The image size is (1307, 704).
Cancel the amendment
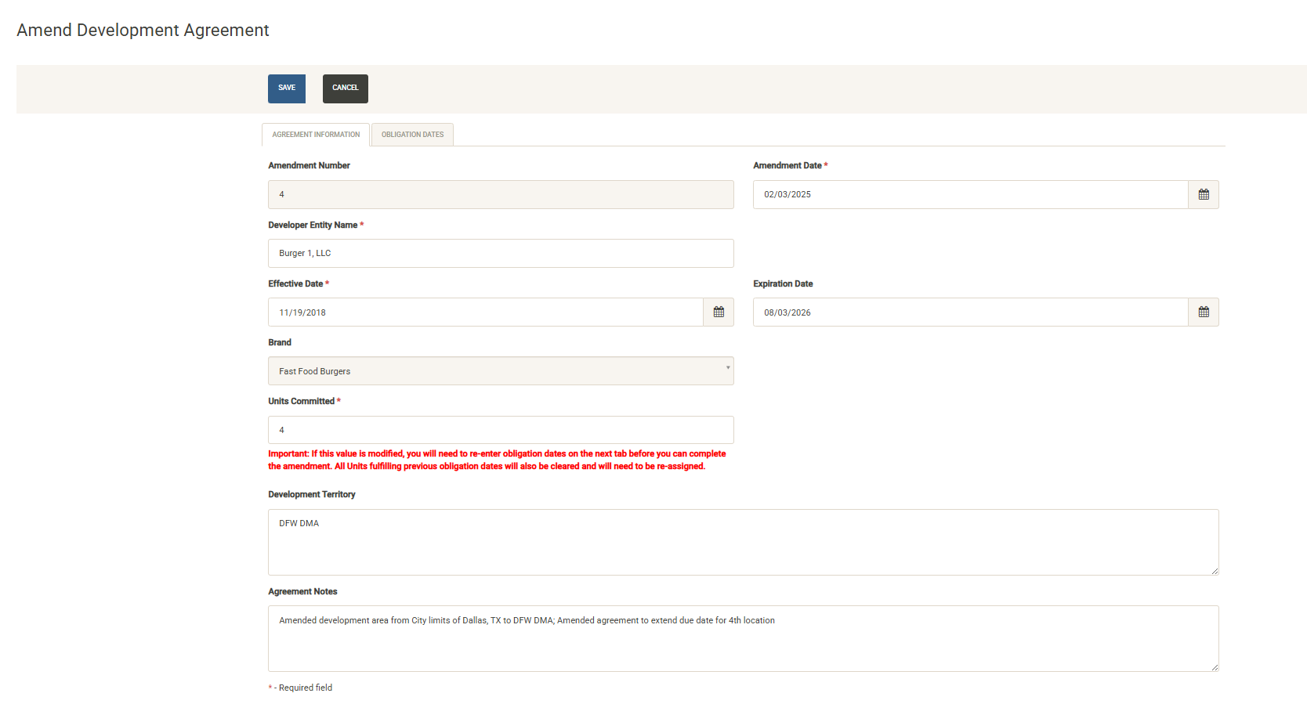pos(345,88)
